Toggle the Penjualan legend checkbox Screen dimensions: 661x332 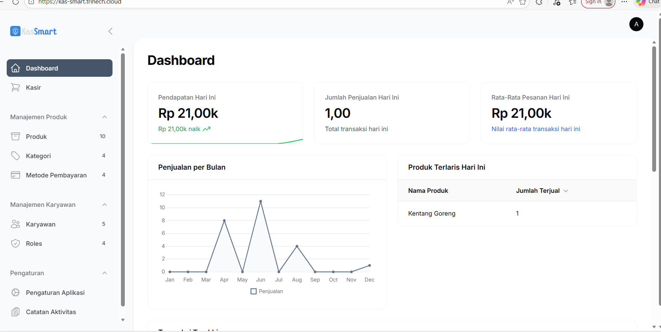tap(254, 291)
